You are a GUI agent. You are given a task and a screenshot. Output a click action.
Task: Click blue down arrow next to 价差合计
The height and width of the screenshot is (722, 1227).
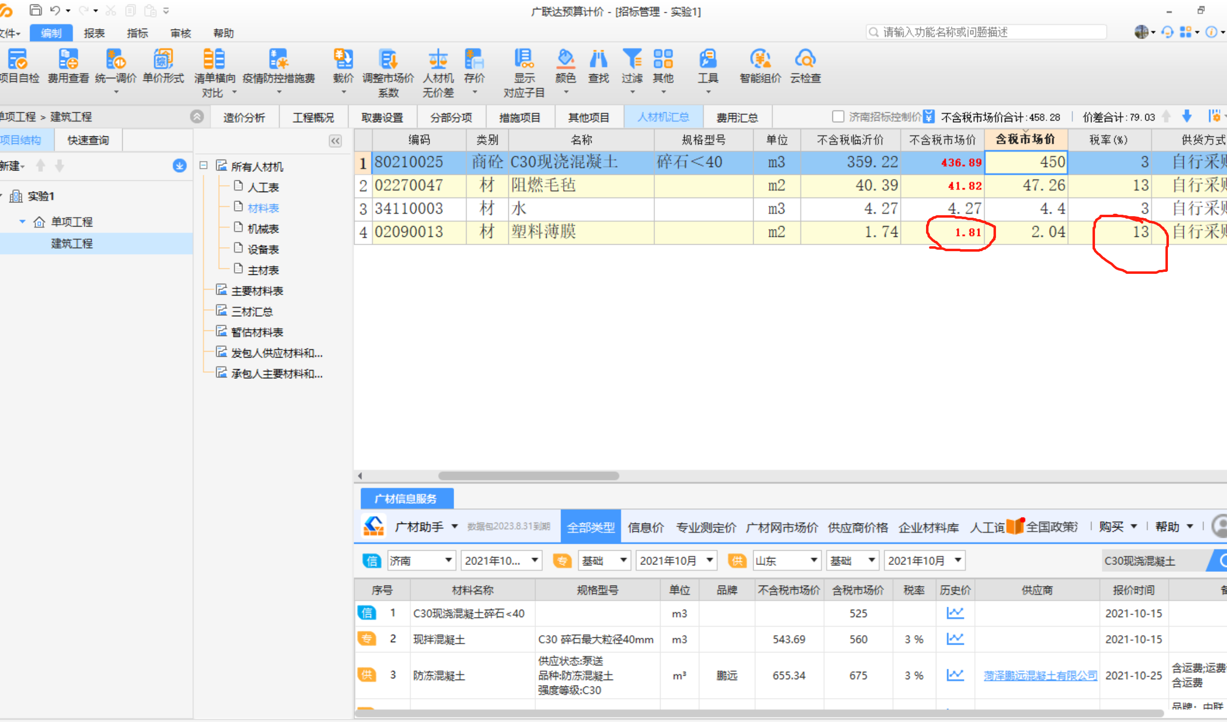(x=1187, y=117)
